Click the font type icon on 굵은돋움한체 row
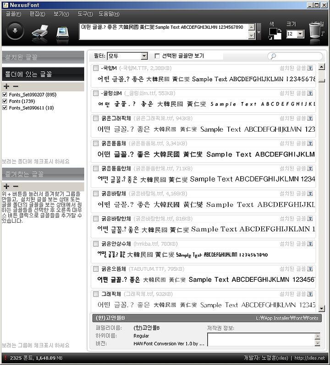 point(310,168)
